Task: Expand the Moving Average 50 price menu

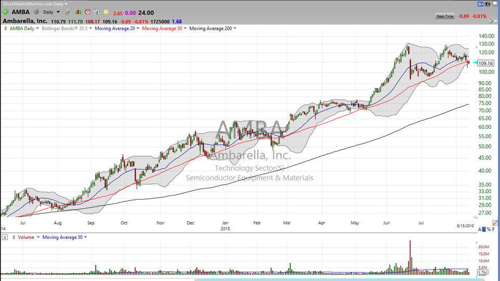Action: (185, 28)
